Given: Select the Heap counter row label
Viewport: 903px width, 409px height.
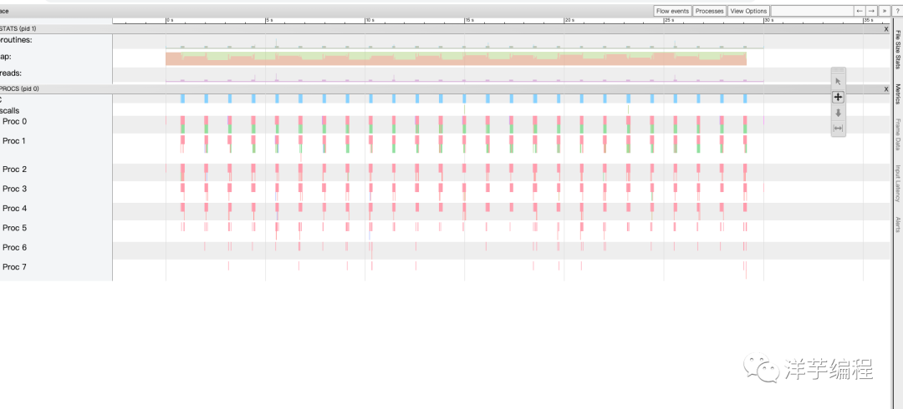Looking at the screenshot, I should (x=6, y=57).
